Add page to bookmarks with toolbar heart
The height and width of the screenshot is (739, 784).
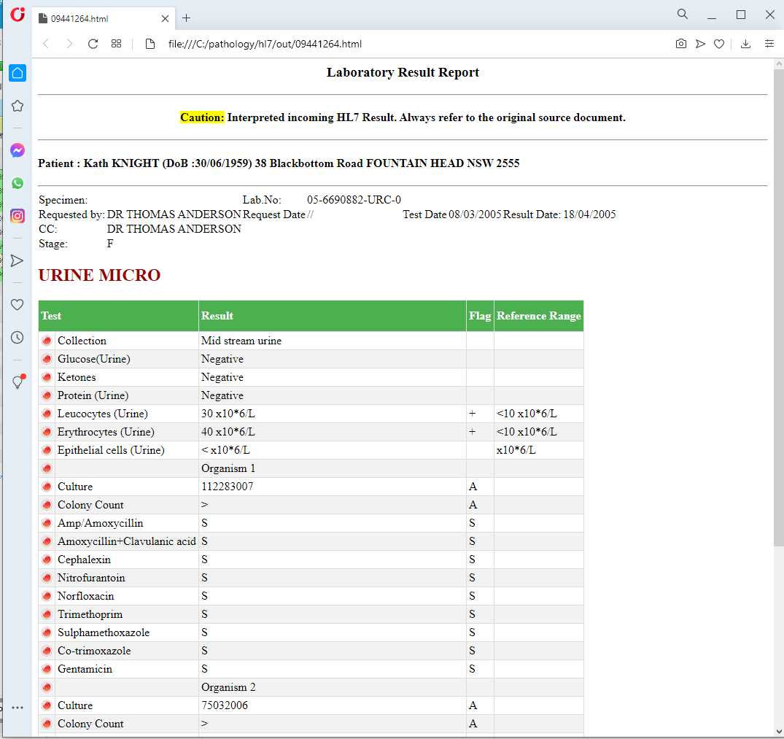(719, 44)
